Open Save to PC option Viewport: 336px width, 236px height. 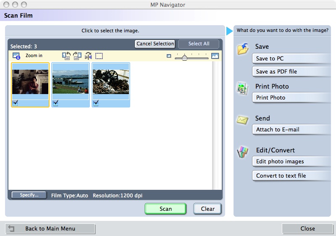pos(291,59)
